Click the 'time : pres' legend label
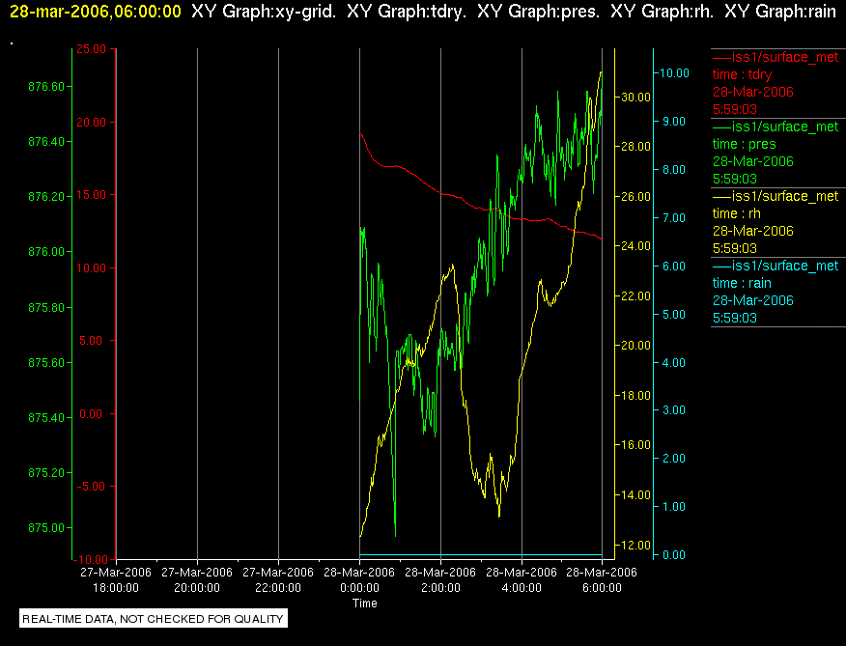The image size is (846, 646). pos(744,144)
